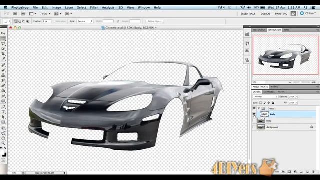Open the Arrange Documents dropdown
This screenshot has height=180, width=320.
point(58,14)
